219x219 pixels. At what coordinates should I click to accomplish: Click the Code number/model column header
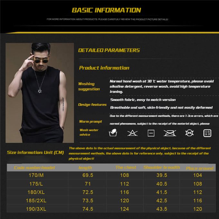point(34,168)
